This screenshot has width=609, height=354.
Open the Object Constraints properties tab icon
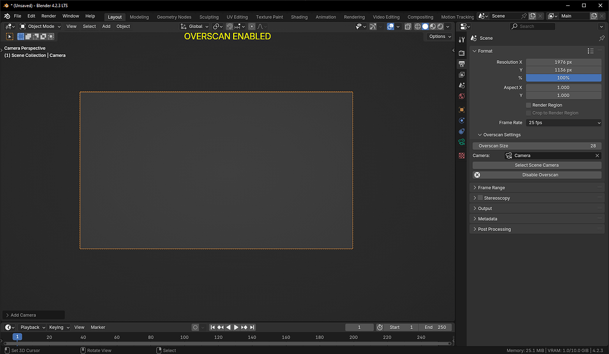pos(462,131)
